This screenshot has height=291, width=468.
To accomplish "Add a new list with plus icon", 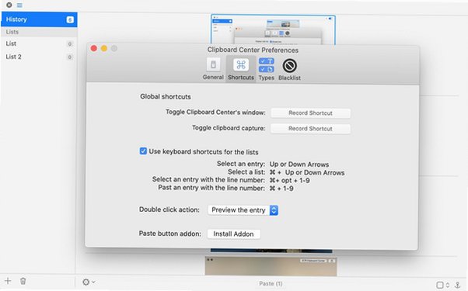I will 8,281.
